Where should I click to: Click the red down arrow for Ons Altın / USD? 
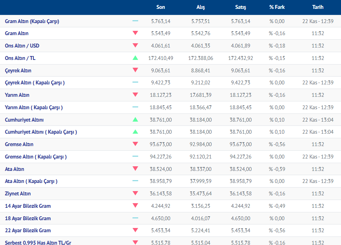coord(135,45)
